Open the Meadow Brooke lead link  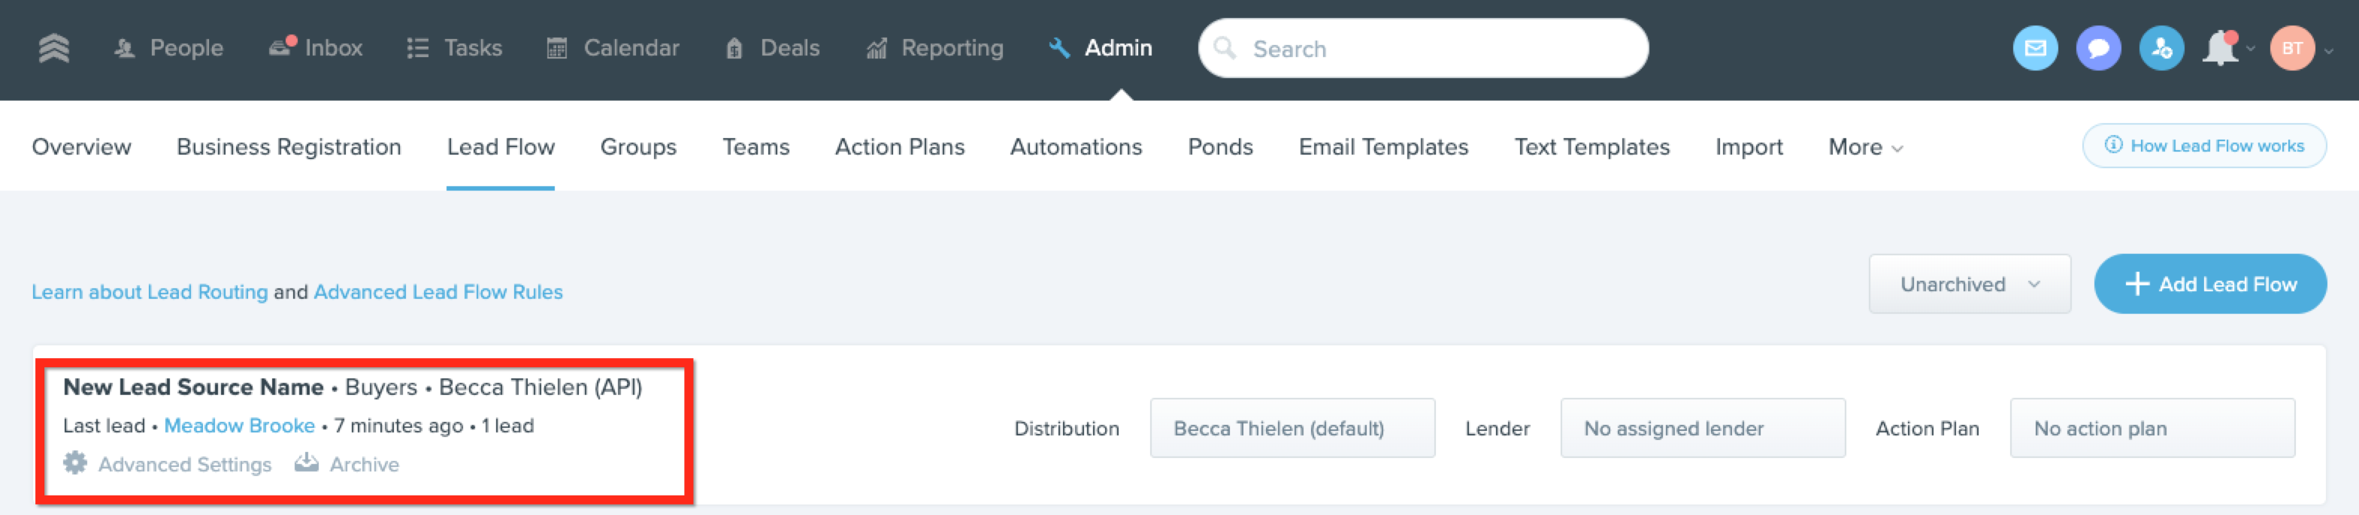point(239,426)
